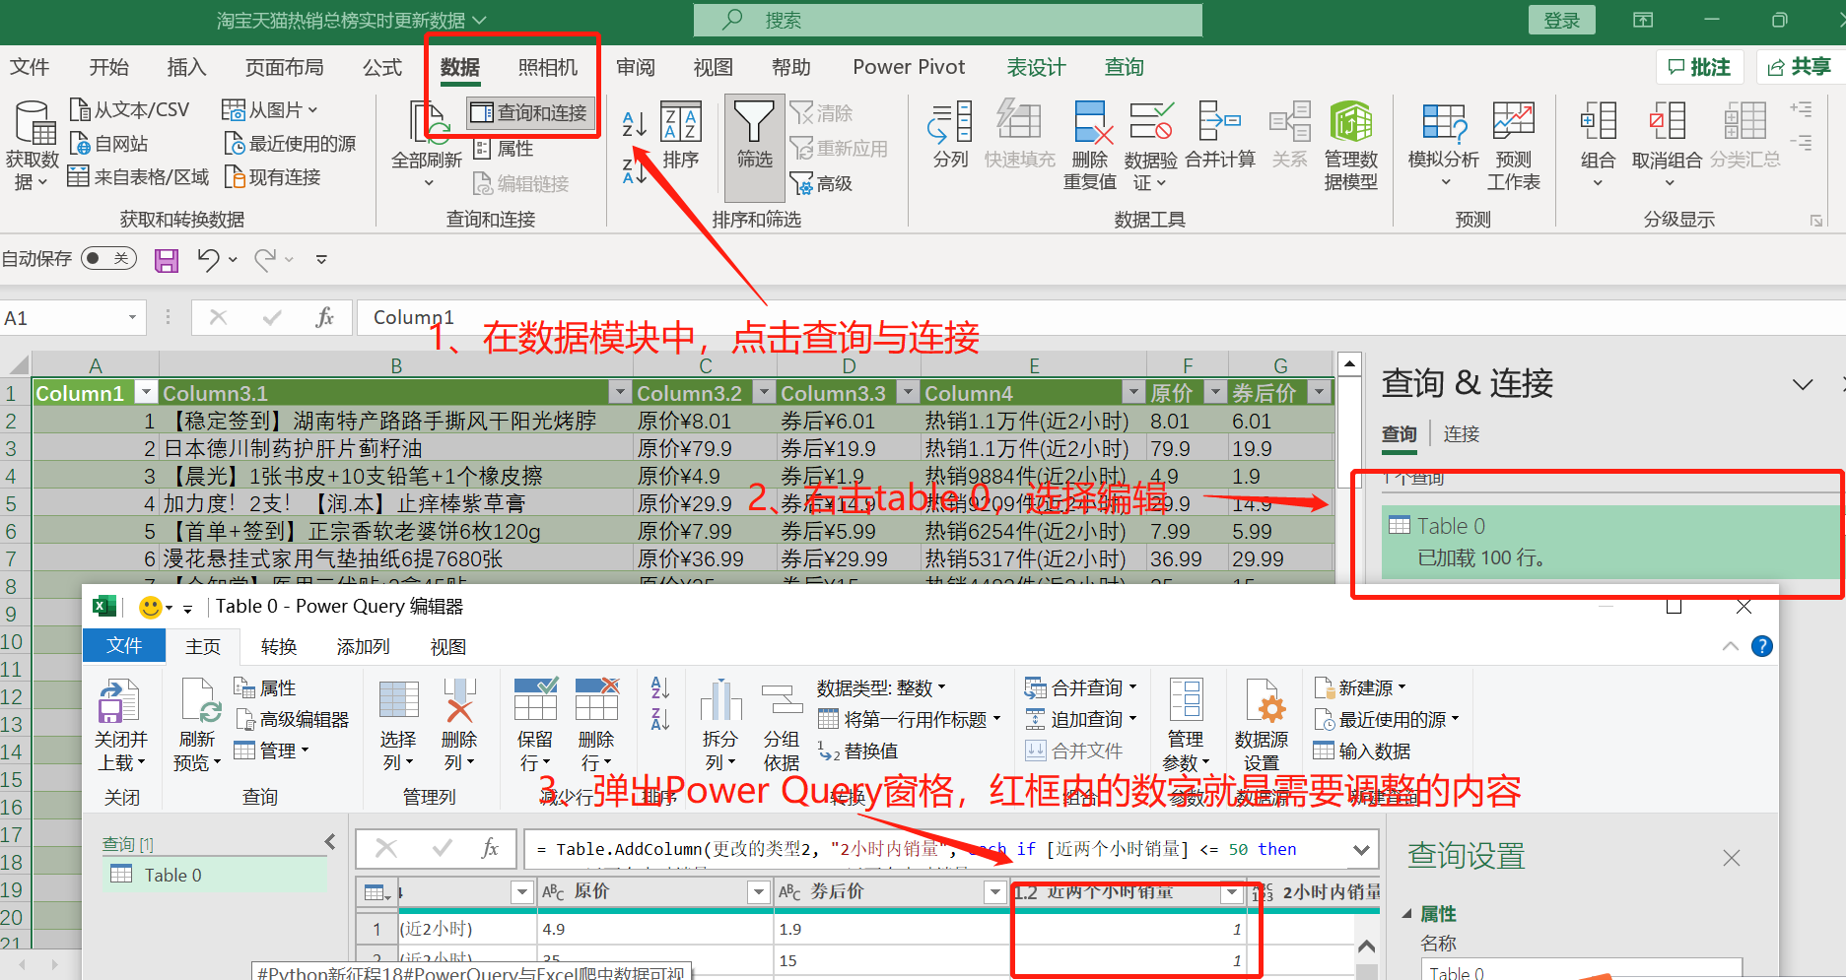1846x980 pixels.
Task: Click the 批注 comments button
Action: coord(1700,67)
